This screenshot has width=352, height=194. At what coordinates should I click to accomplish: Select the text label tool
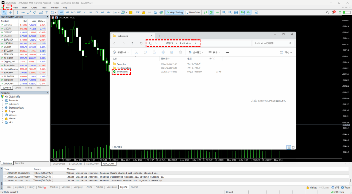tap(47, 13)
